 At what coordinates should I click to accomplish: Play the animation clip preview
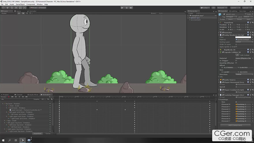coord(19,97)
